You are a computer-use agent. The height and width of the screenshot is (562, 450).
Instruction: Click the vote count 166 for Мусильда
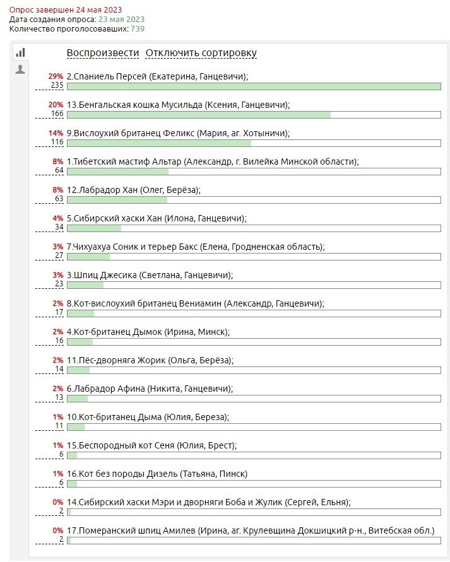[57, 114]
